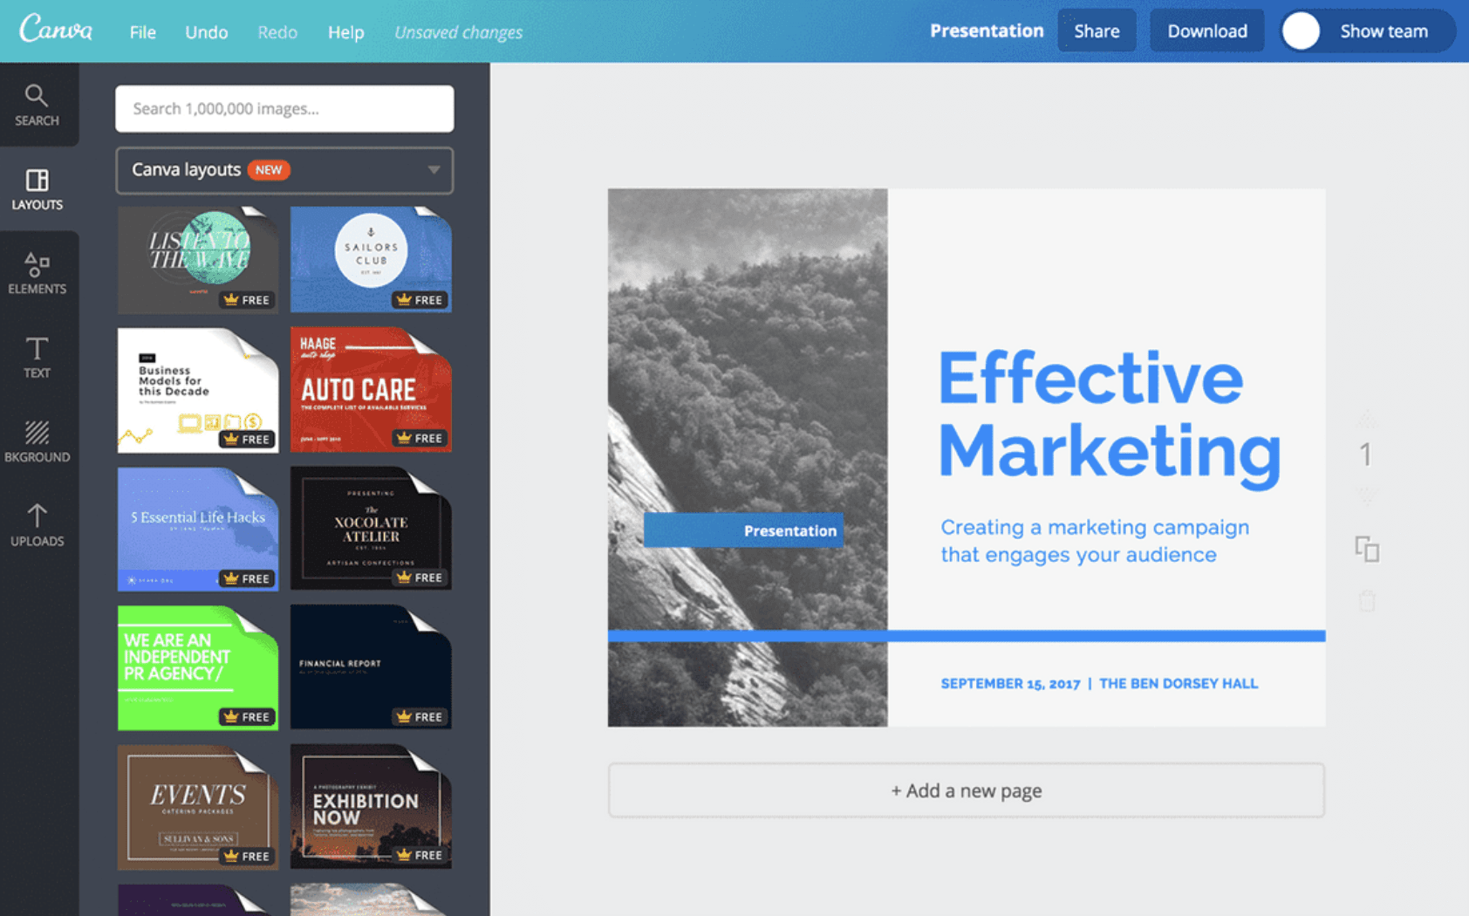Open the Help menu
Image resolution: width=1469 pixels, height=916 pixels.
point(345,32)
